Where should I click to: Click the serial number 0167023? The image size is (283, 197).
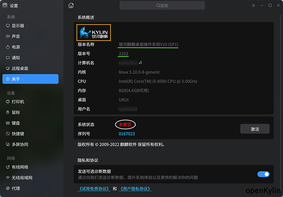click(127, 134)
